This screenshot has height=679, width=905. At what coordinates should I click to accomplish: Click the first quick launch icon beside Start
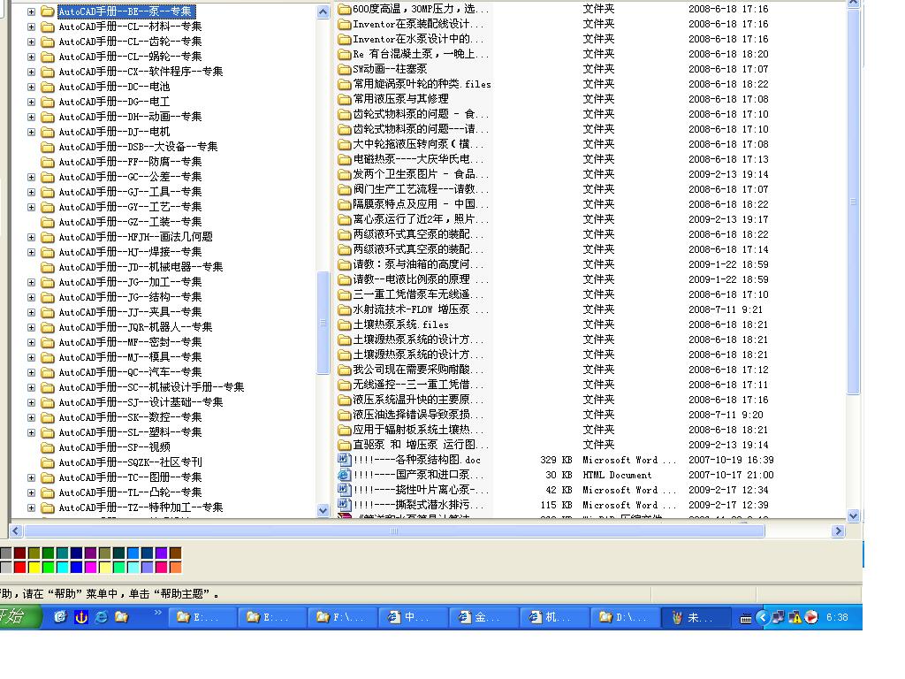(61, 617)
